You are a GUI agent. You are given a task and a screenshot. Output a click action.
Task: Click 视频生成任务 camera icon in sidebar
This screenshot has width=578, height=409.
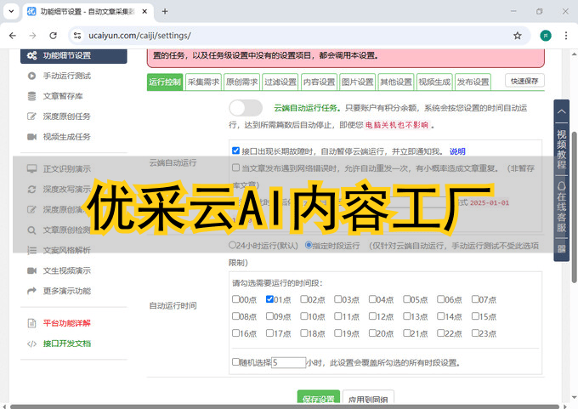point(31,137)
